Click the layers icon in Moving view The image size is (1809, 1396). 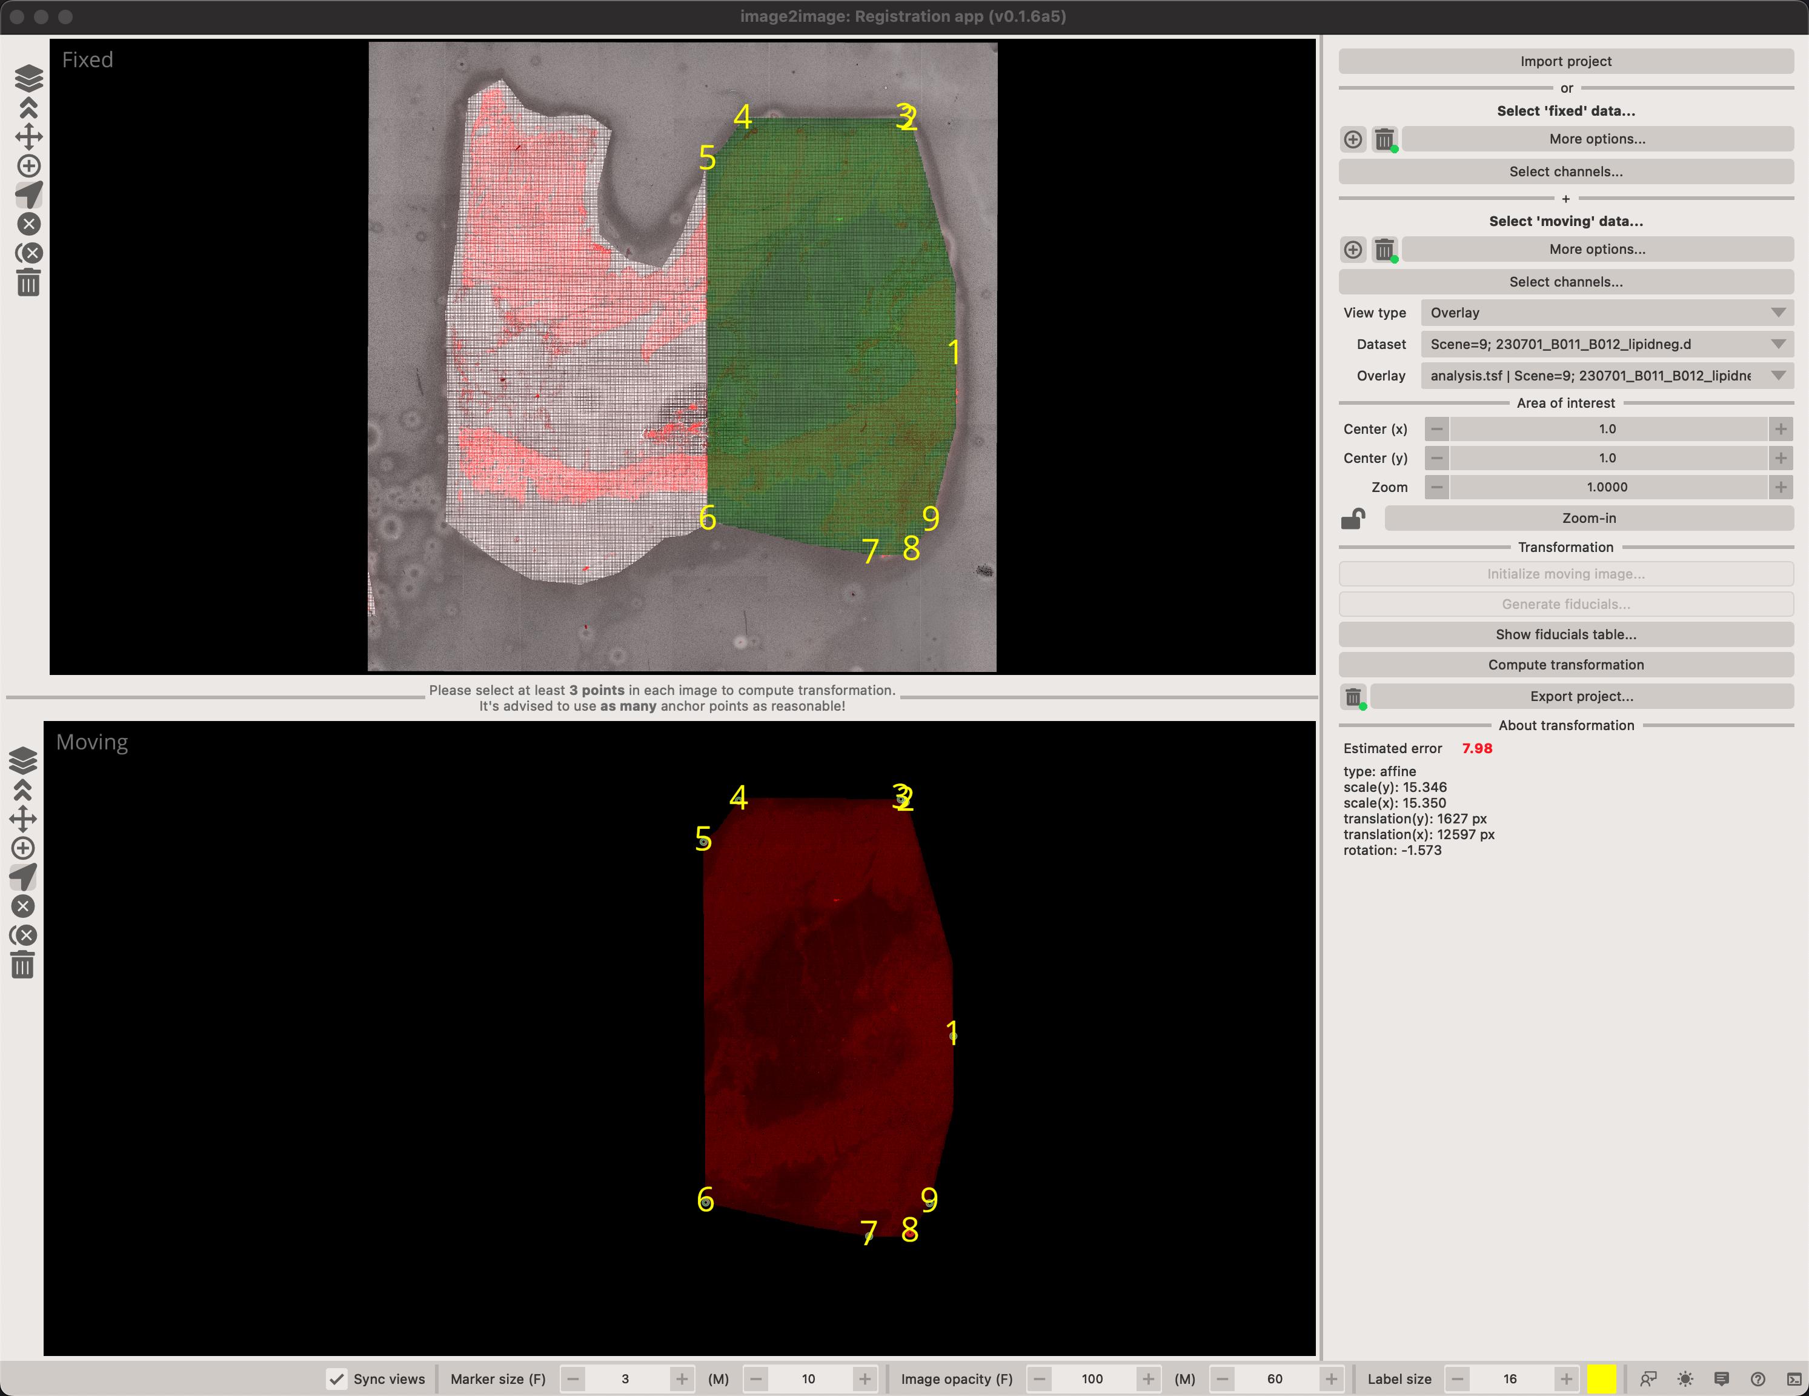click(22, 760)
